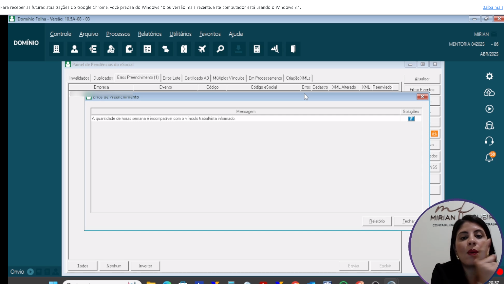This screenshot has height=284, width=504.
Task: Select the hours-per-week error message row
Action: click(x=246, y=118)
